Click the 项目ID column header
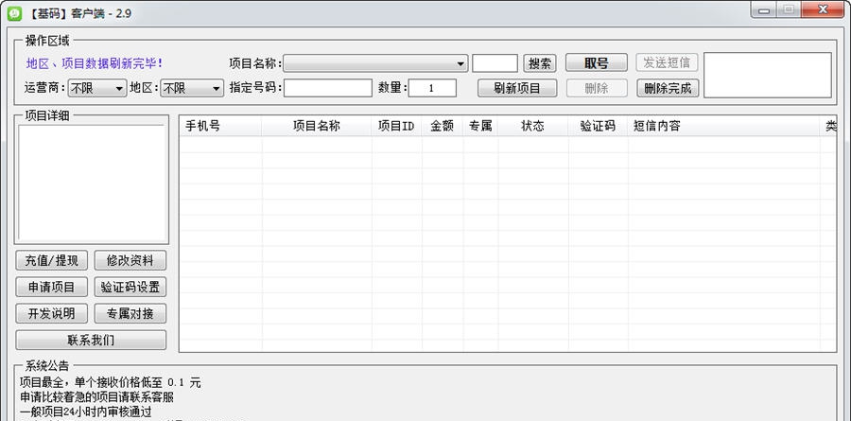Screen dimensions: 851x421 397,126
